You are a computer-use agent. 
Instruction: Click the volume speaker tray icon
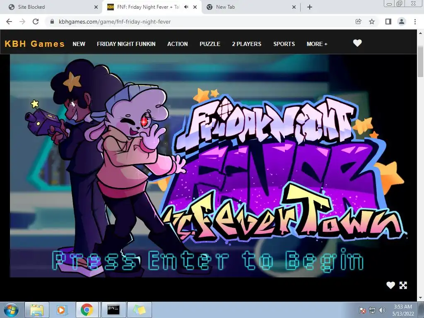pyautogui.click(x=382, y=310)
